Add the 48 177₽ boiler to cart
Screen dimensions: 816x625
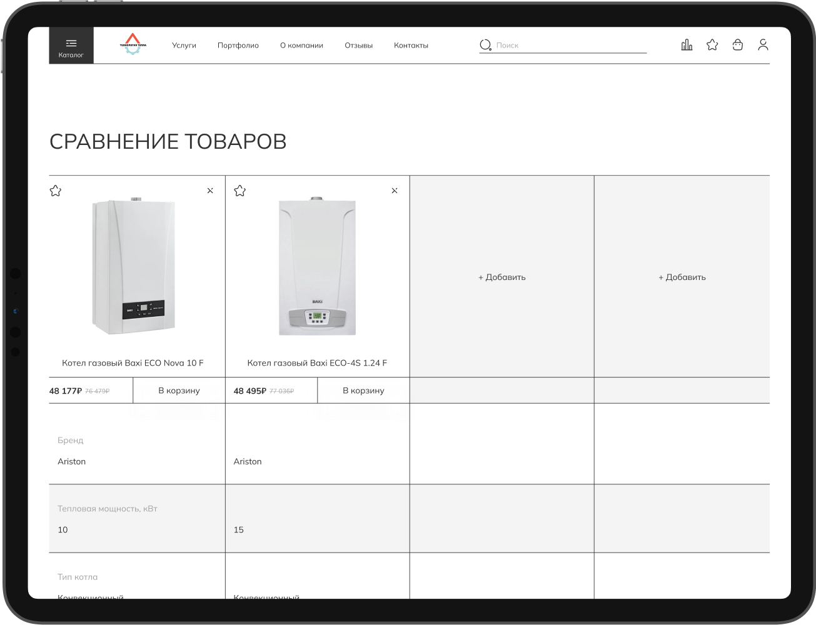pos(179,391)
